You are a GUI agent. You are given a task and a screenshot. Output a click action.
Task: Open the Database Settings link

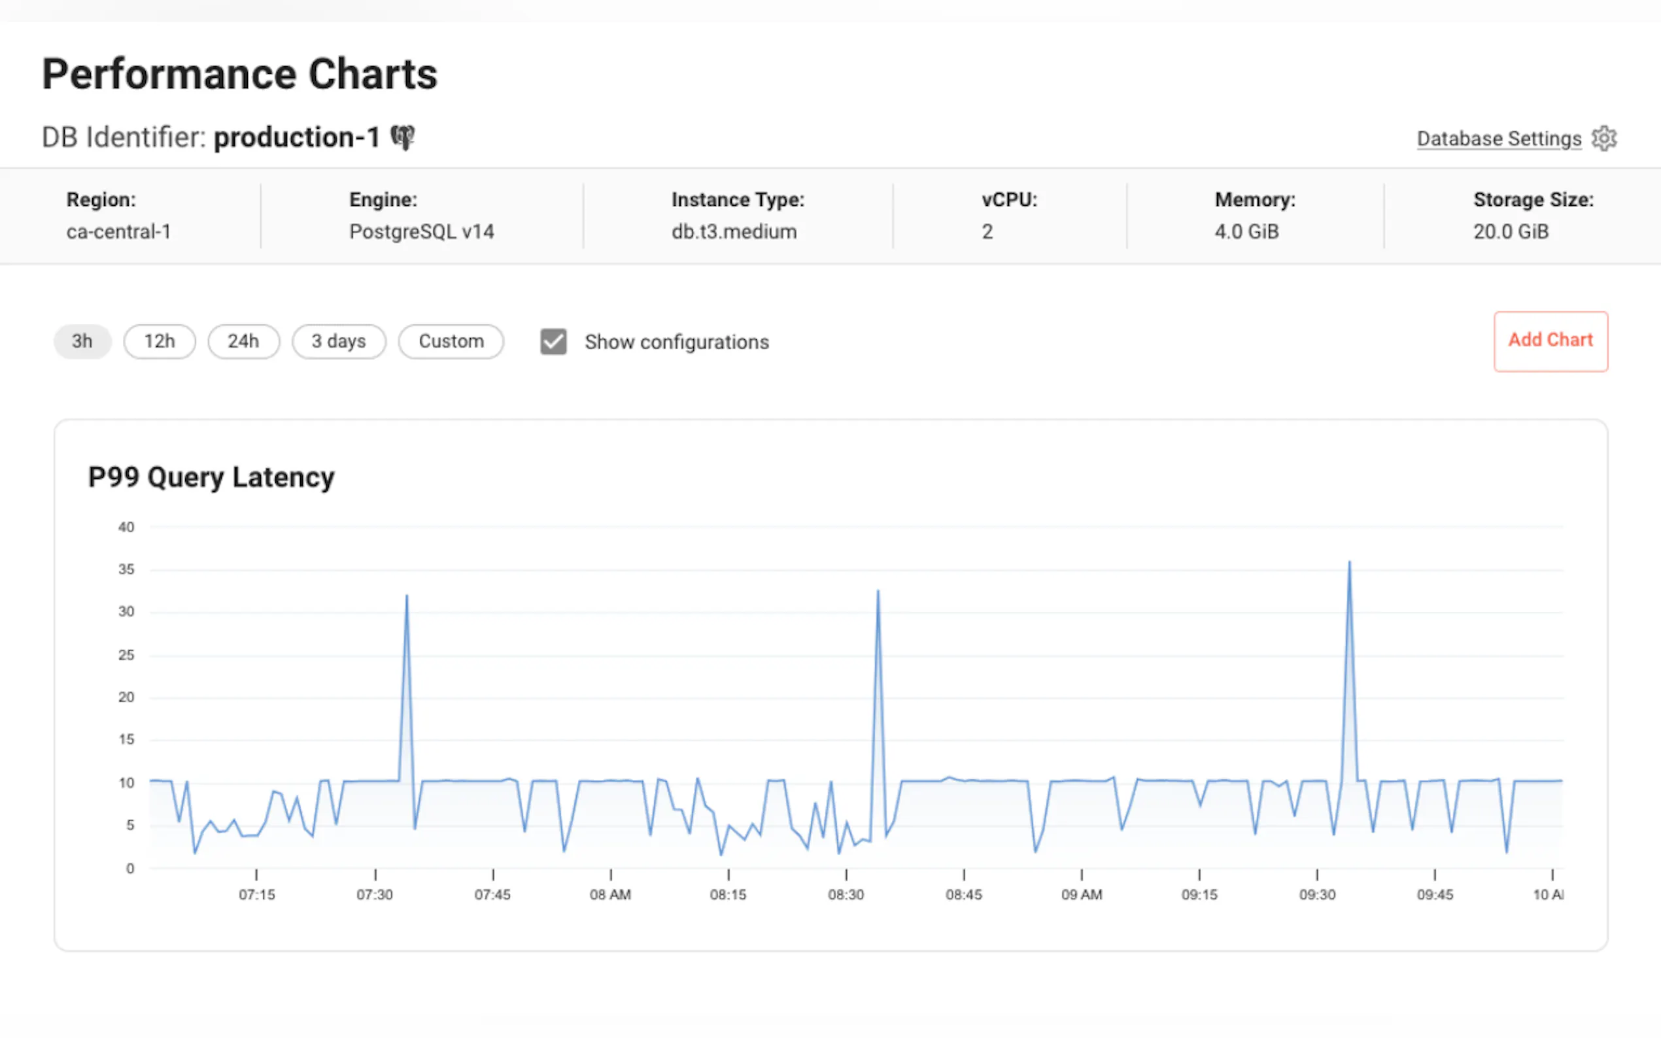coord(1498,139)
